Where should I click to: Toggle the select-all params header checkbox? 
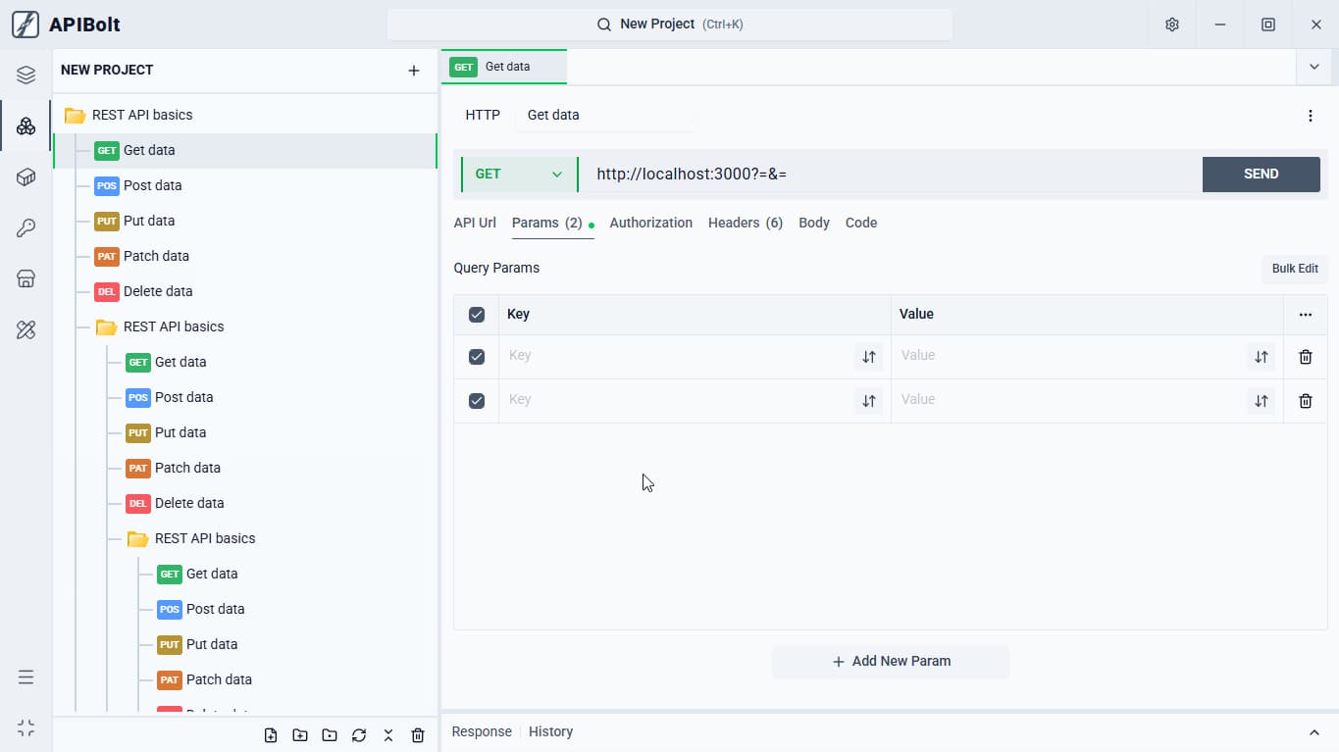pos(477,315)
